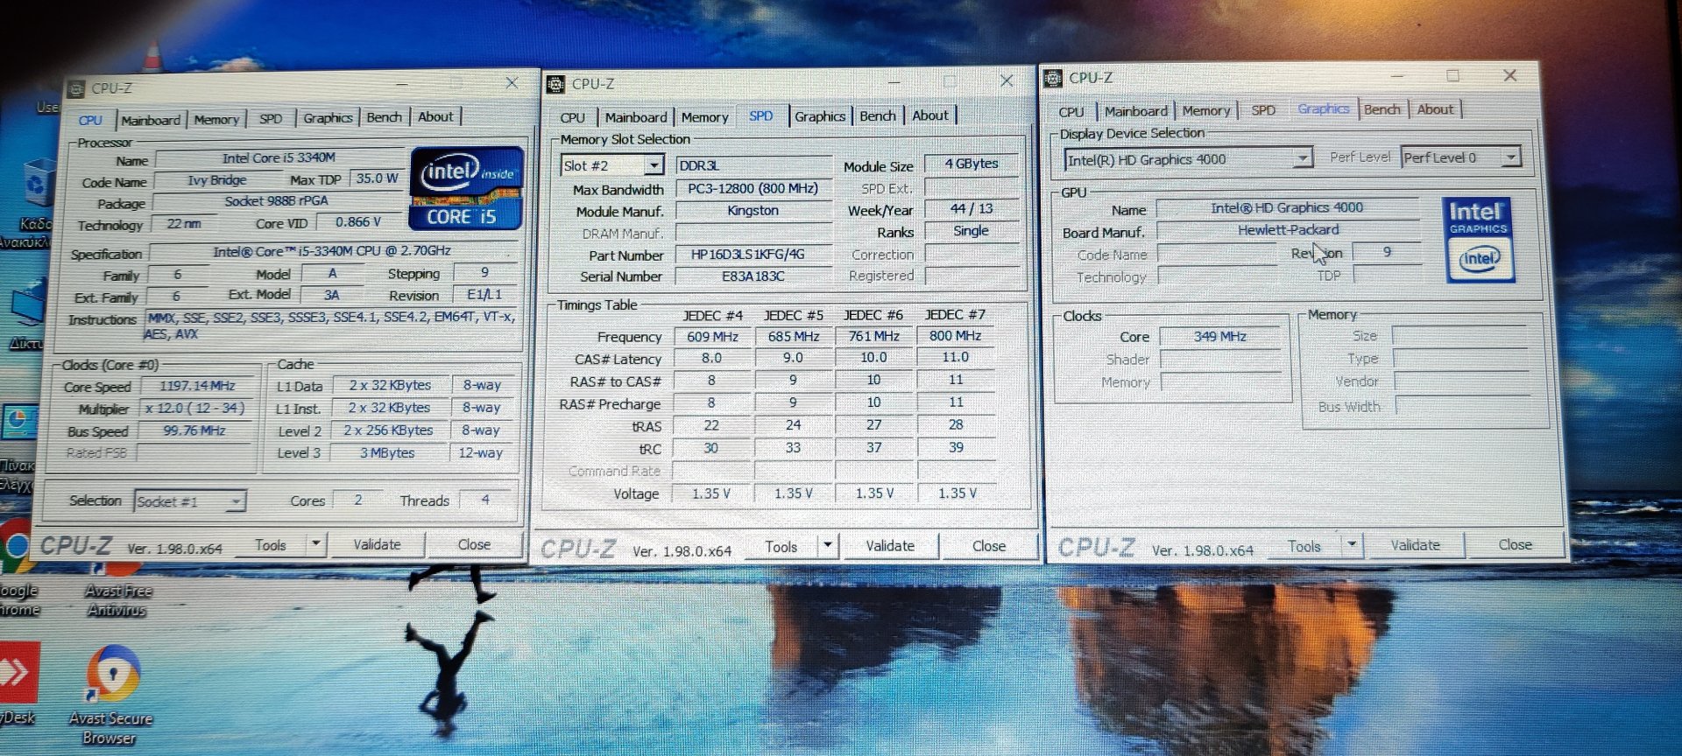
Task: Click the Module Size value 4 GBytes
Action: coord(971,164)
